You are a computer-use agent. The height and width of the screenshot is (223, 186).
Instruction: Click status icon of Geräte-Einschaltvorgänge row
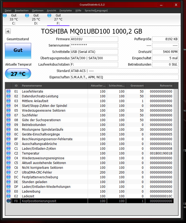(8, 134)
